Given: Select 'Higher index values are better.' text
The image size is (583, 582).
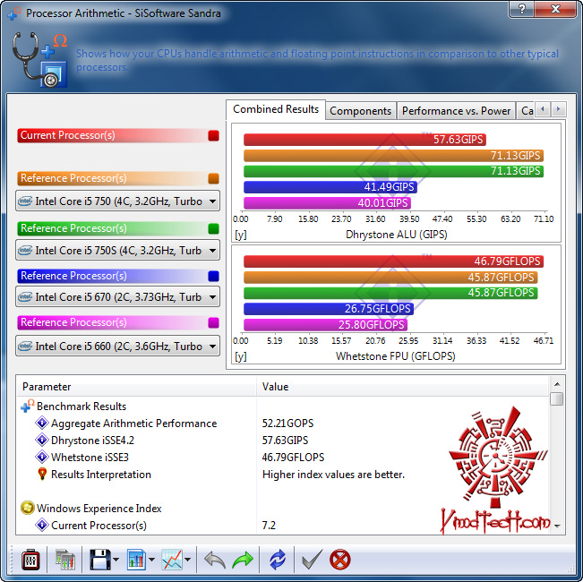Looking at the screenshot, I should pos(333,475).
